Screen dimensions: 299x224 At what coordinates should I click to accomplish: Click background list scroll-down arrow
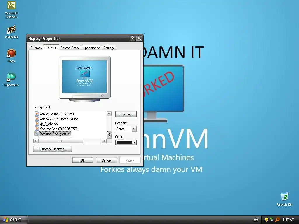[x=109, y=135]
